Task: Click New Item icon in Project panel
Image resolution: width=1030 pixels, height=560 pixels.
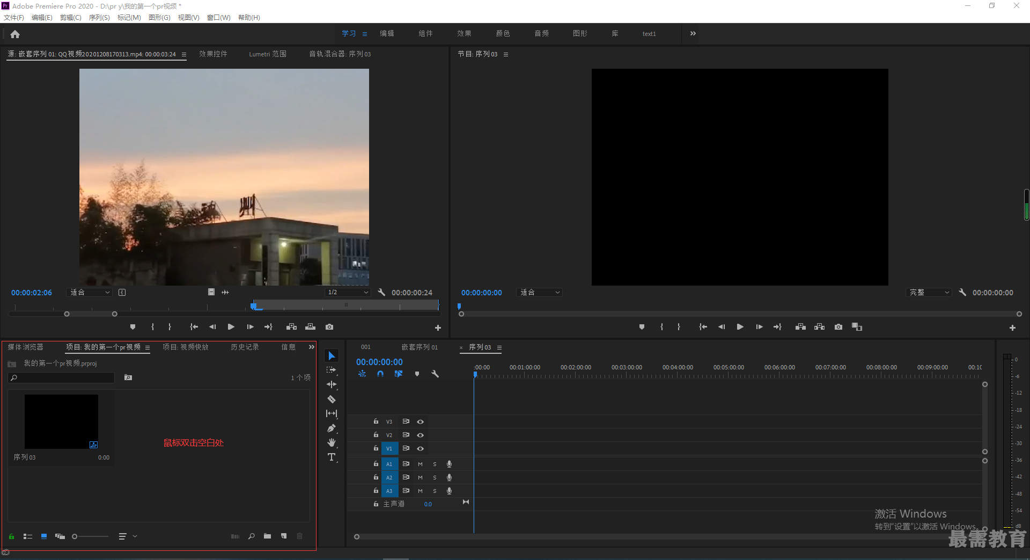Action: [284, 536]
